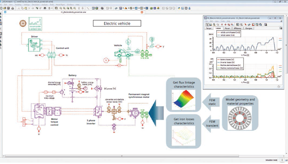Expand the dropdown beside the binoculars-adjacent toolbar icon

[x=51, y=8]
